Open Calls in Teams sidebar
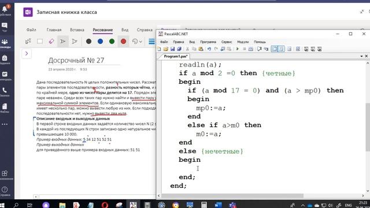This screenshot has height=208, width=370. pyautogui.click(x=5, y=92)
